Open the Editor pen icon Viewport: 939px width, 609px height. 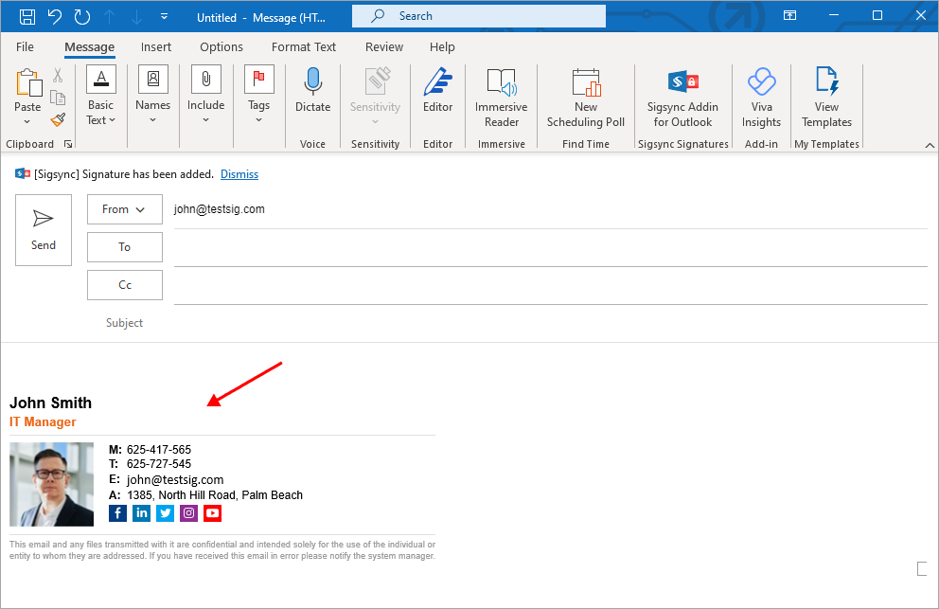[437, 82]
